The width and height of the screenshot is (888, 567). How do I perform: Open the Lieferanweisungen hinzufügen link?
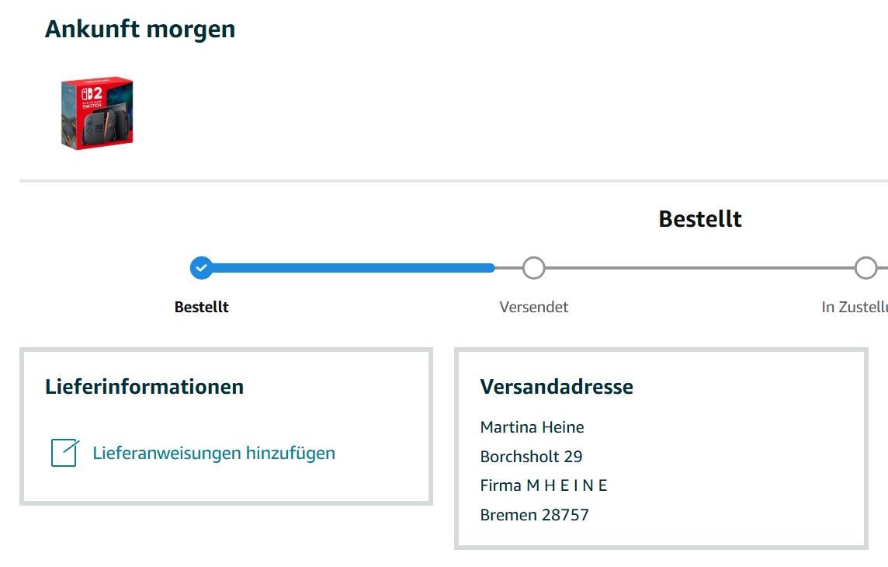[214, 453]
